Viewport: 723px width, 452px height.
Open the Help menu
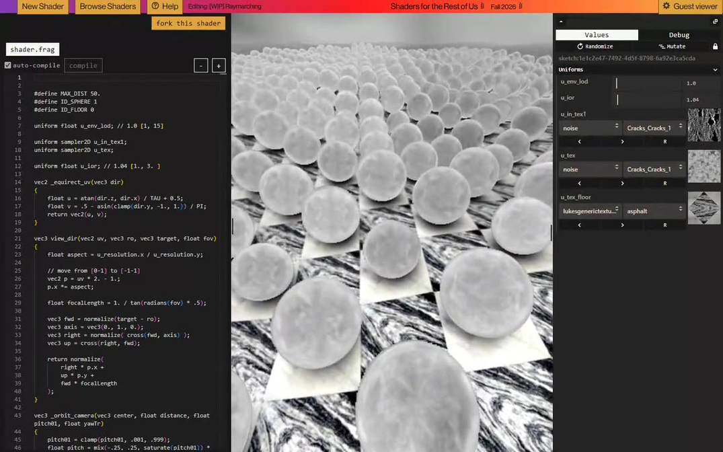pos(165,7)
